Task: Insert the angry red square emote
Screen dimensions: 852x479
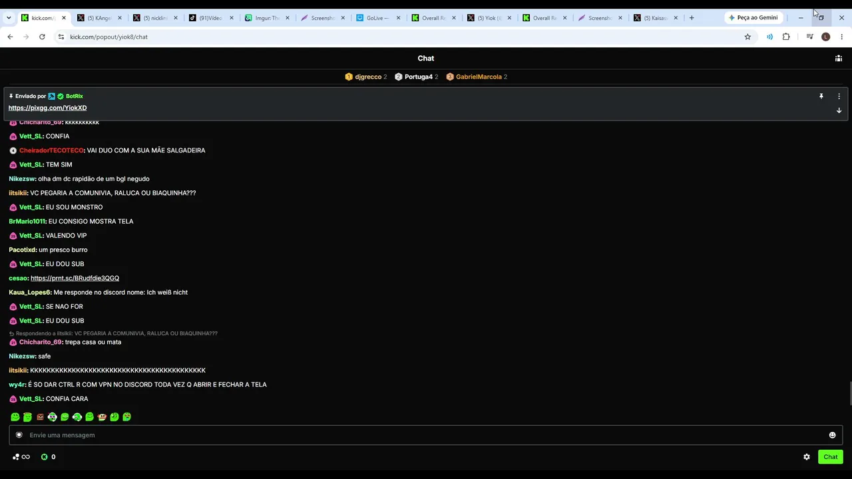Action: point(40,417)
